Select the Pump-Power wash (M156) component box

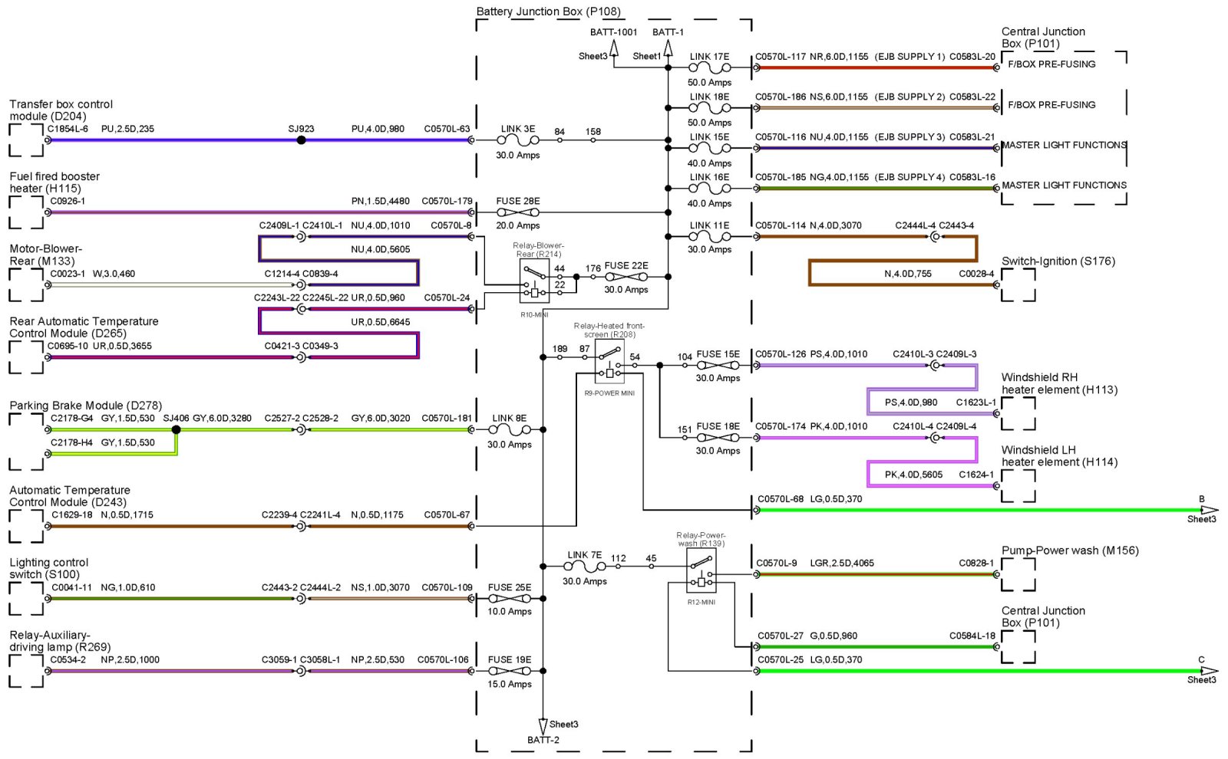click(x=1018, y=574)
